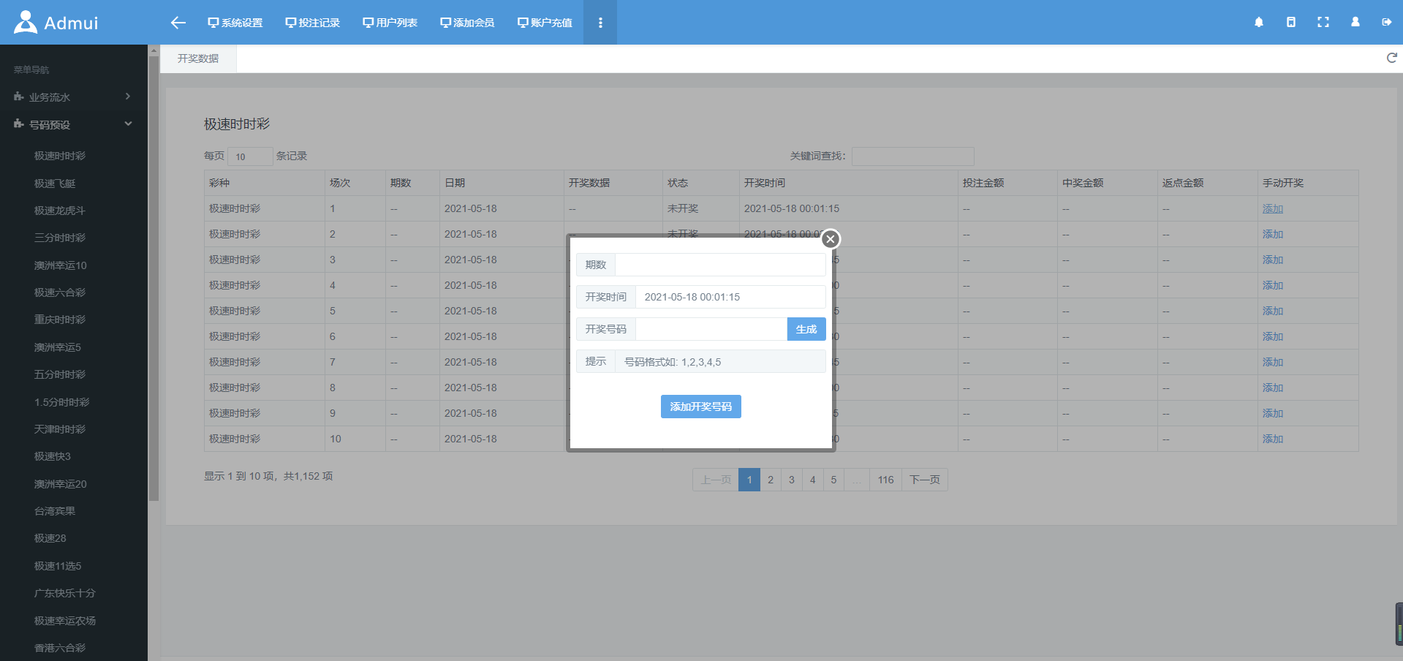This screenshot has height=661, width=1403.
Task: Click the lock screen icon in header
Action: click(x=1290, y=23)
